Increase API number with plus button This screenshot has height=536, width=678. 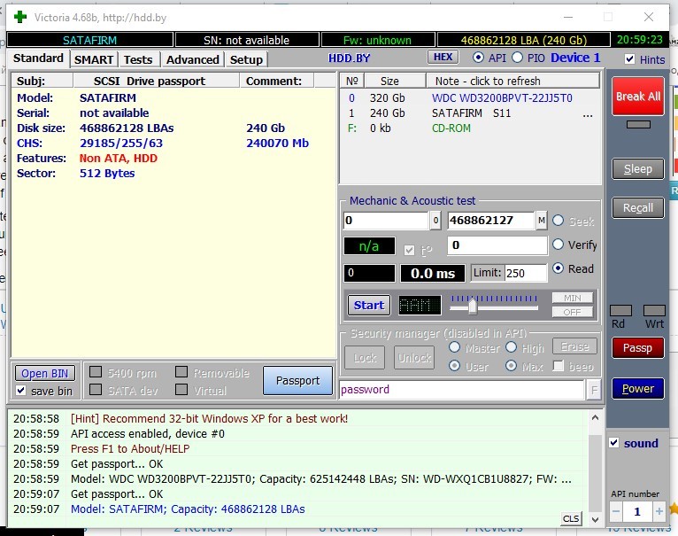(659, 512)
